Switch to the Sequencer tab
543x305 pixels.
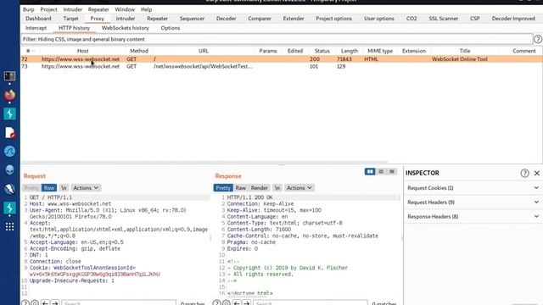[192, 19]
